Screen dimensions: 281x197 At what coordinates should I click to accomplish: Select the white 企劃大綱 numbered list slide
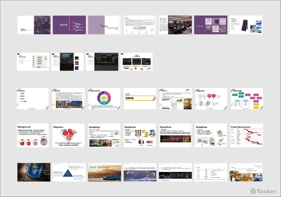click(x=33, y=98)
